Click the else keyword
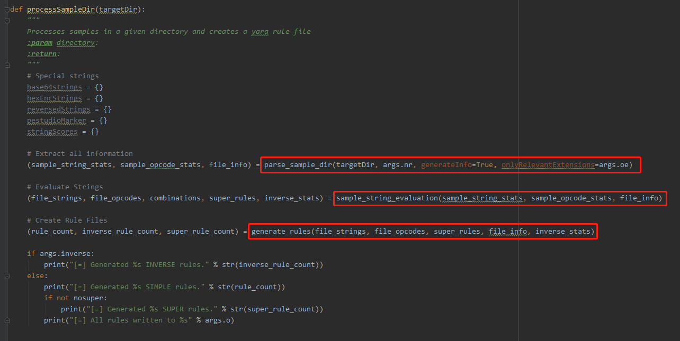 coord(35,276)
